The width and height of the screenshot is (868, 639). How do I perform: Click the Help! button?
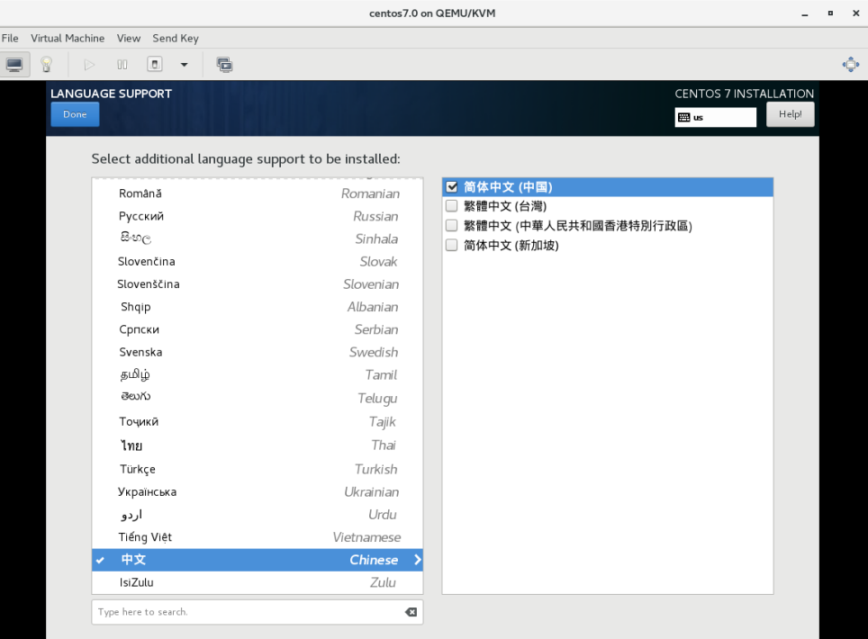coord(790,114)
